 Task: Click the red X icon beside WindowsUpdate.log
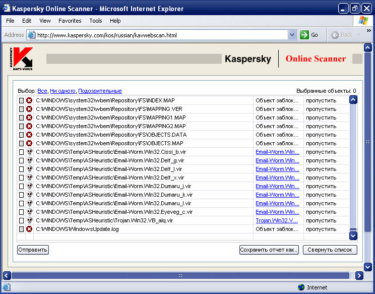29,229
